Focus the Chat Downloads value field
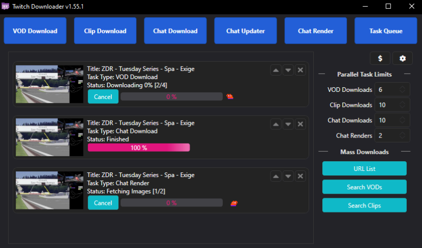The width and height of the screenshot is (422, 248). click(392, 120)
